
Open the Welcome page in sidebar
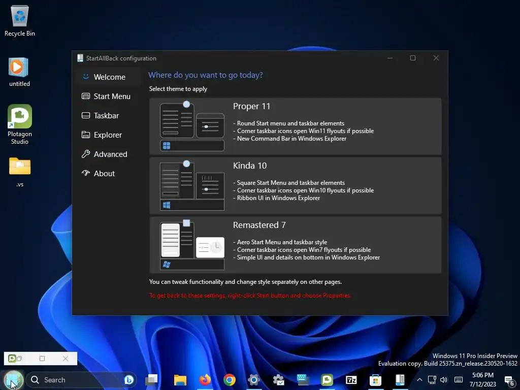tap(108, 77)
